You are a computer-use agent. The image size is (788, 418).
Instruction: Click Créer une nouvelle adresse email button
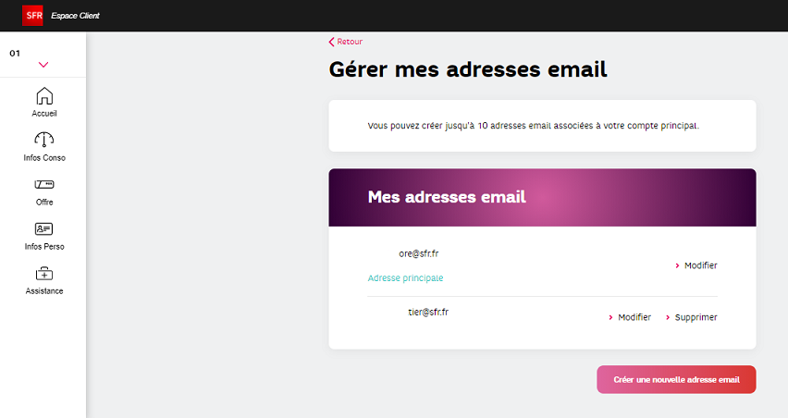tap(676, 379)
